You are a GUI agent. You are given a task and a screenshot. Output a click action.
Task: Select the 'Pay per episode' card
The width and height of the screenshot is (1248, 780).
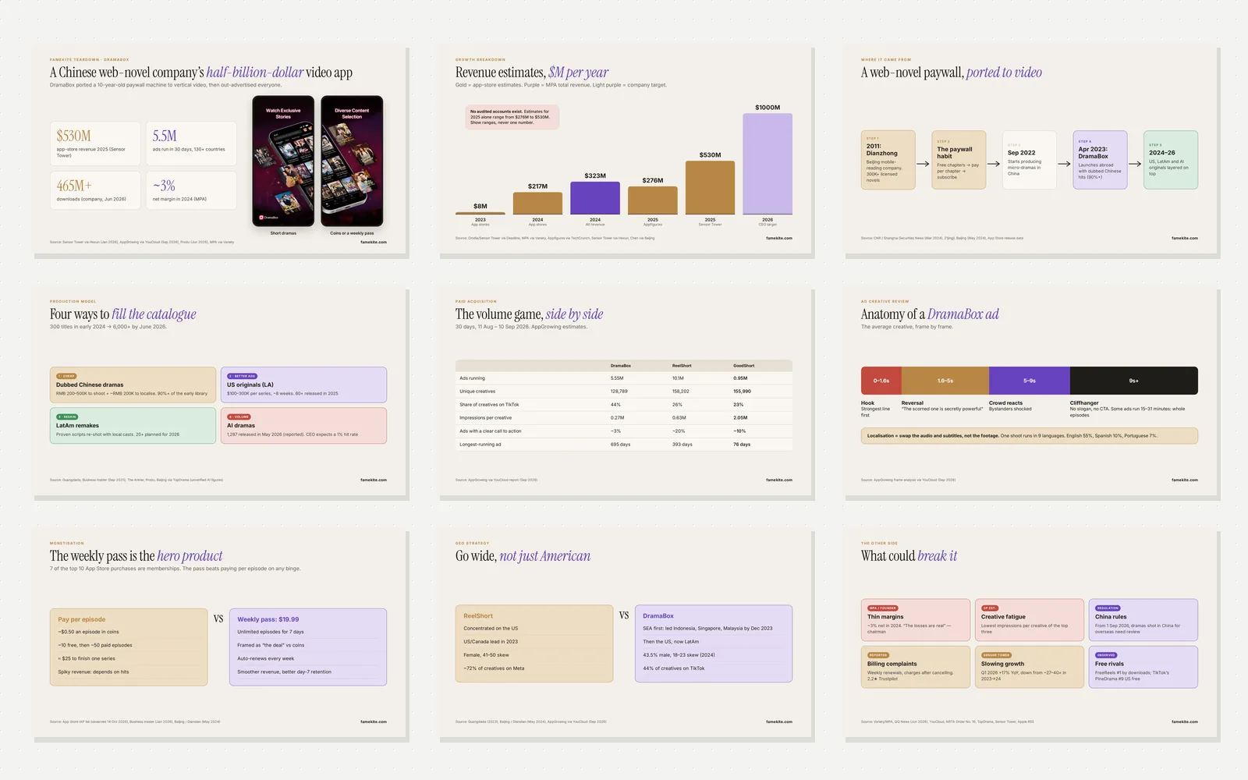[129, 647]
